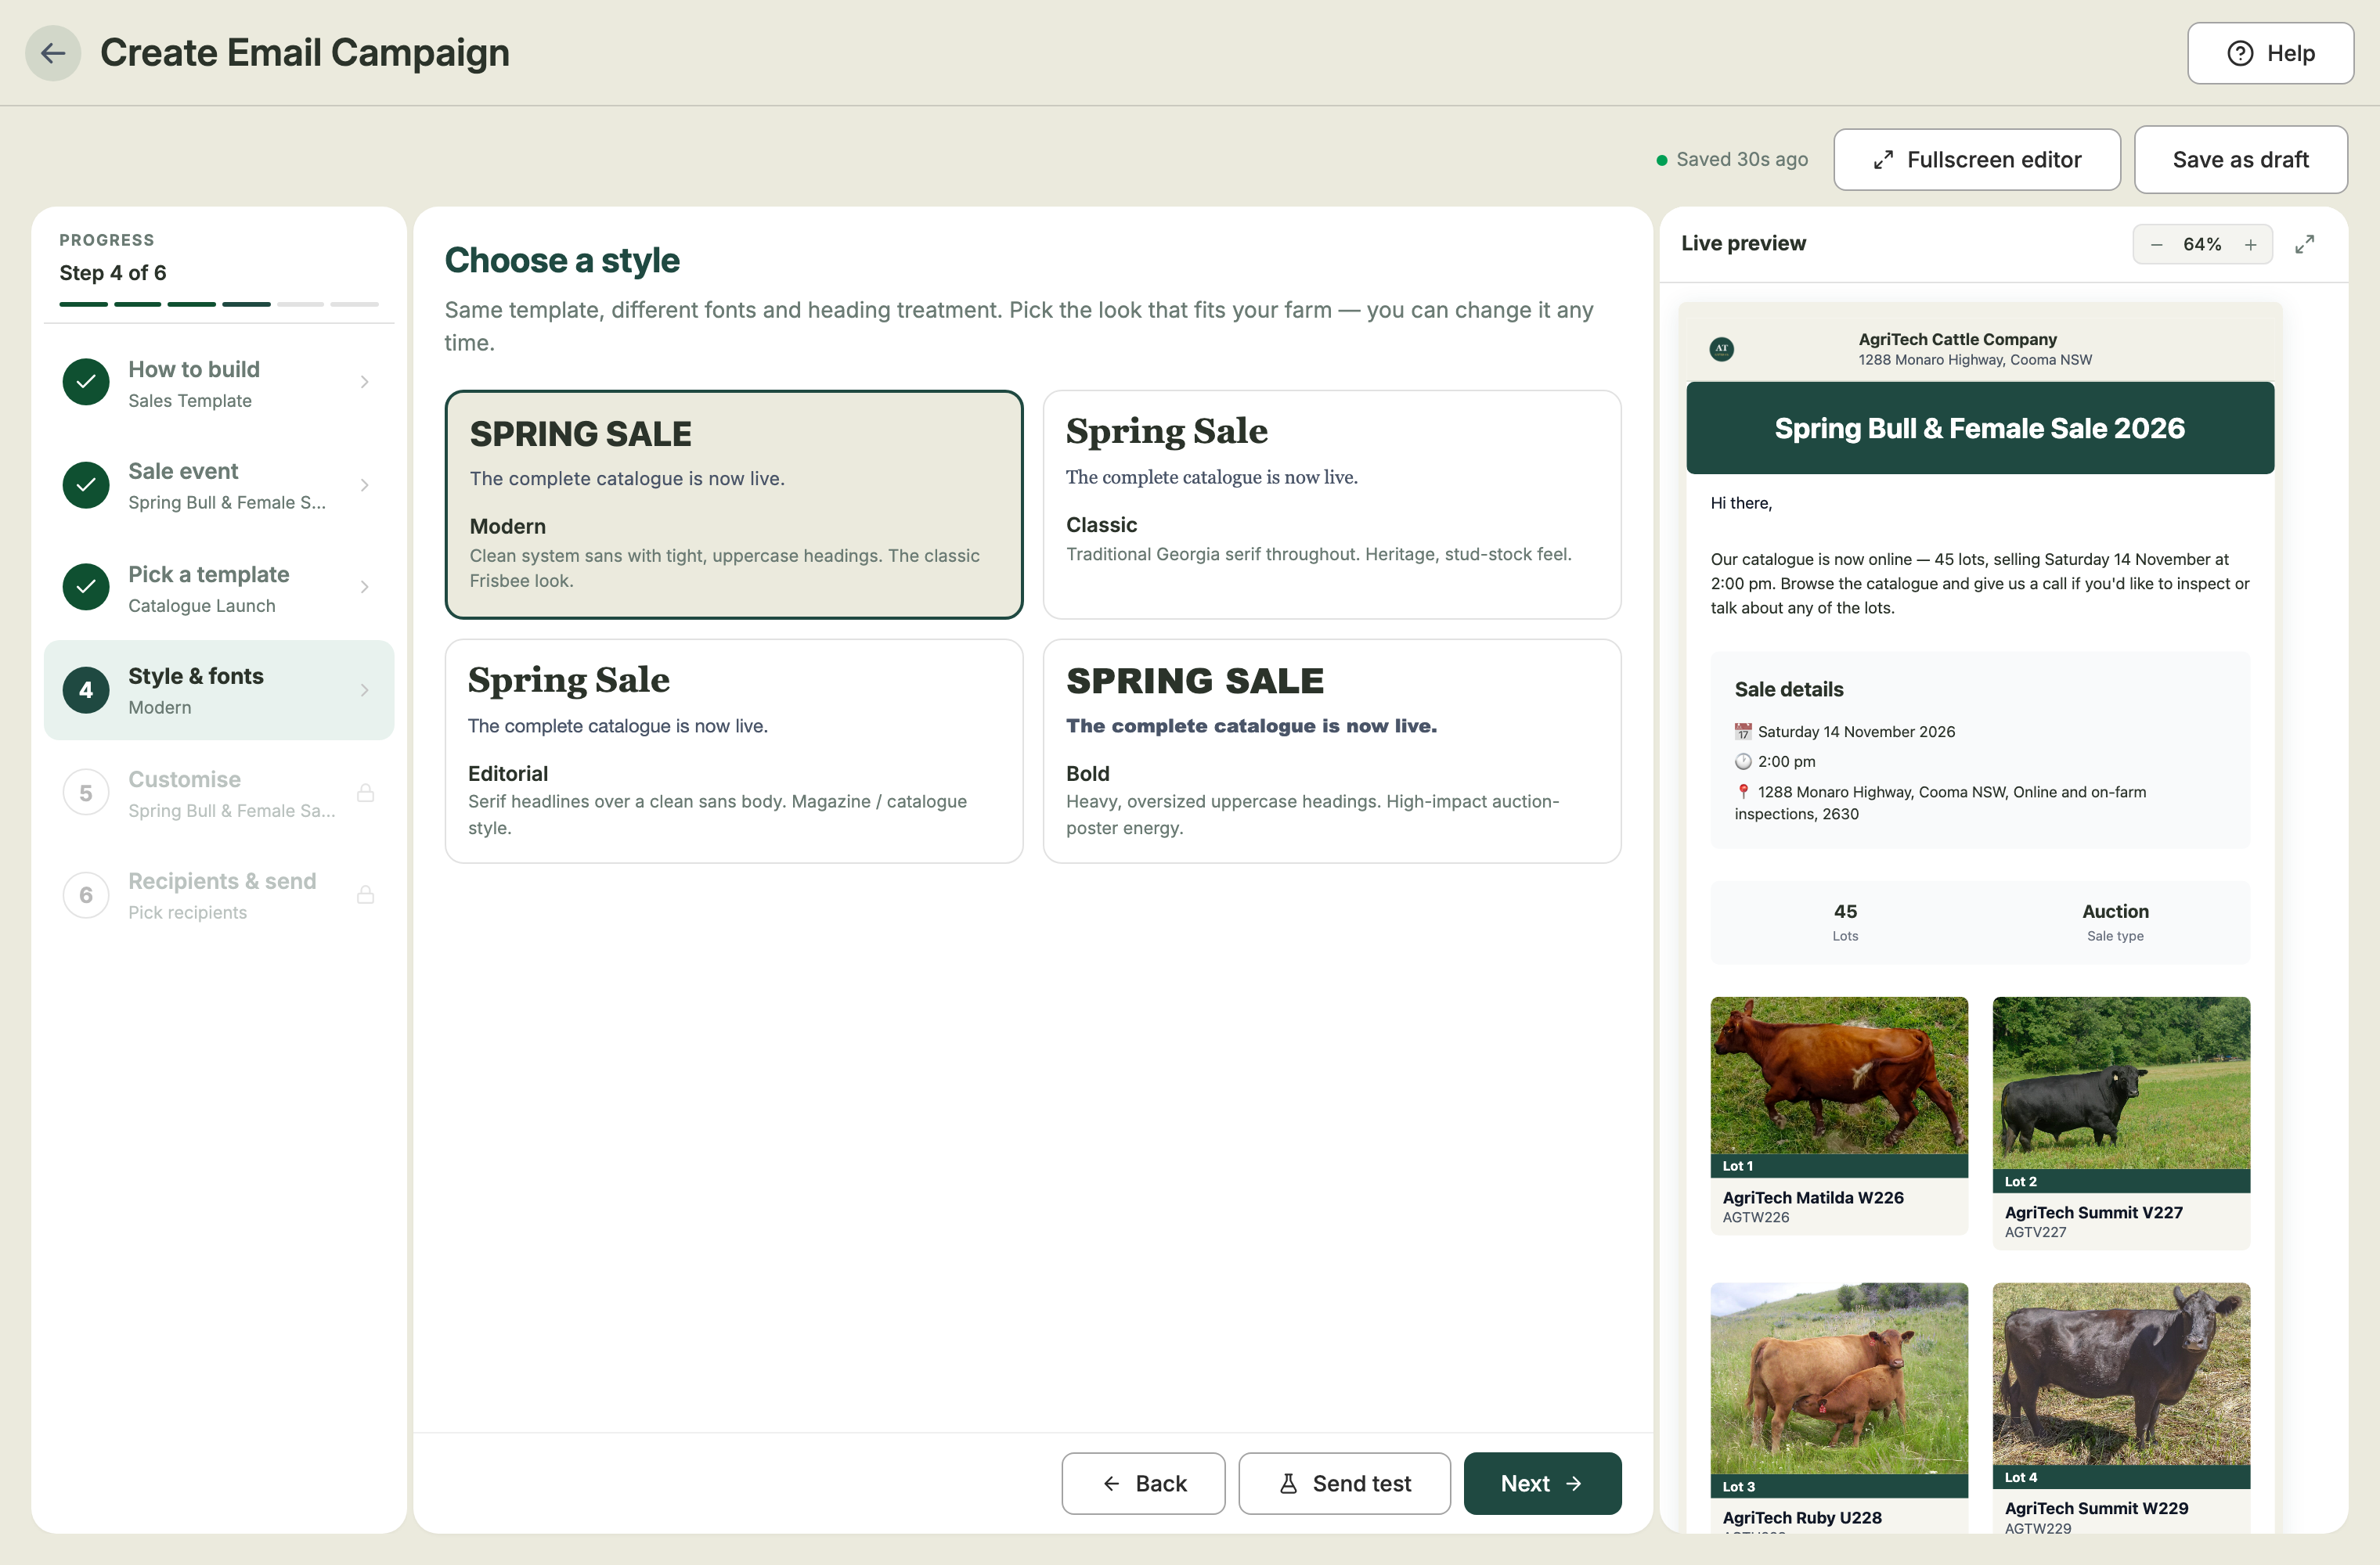2380x1565 pixels.
Task: Click the Lot 1 AgriTech Matilda W226 photo
Action: click(x=1838, y=1075)
